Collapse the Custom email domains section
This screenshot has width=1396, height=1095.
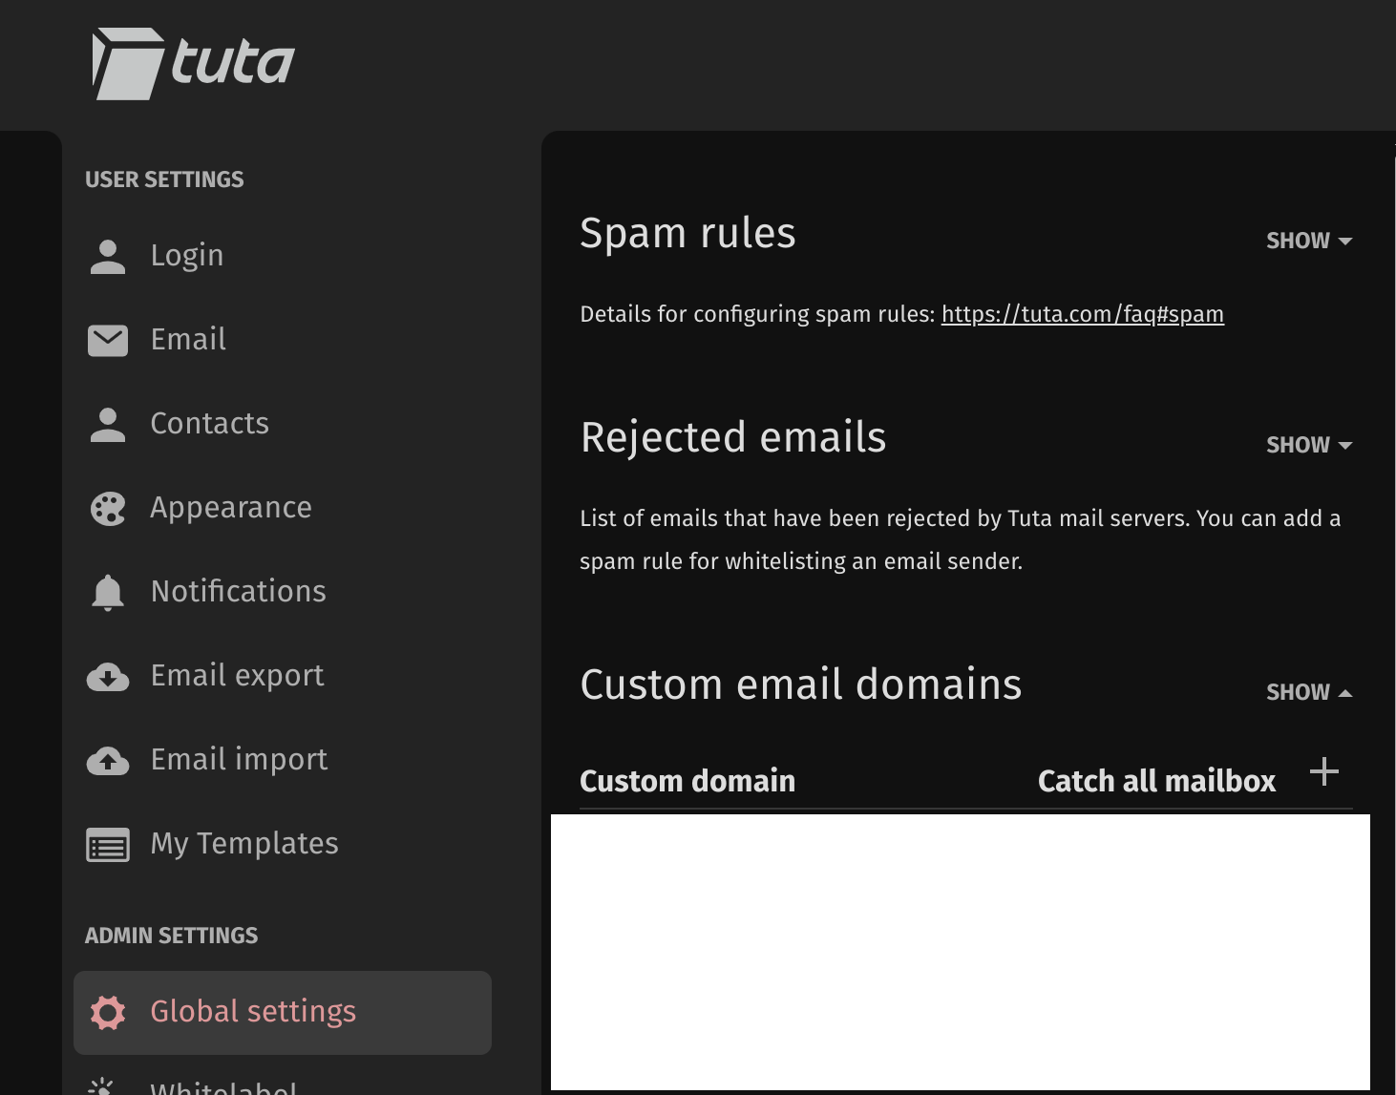pyautogui.click(x=1308, y=692)
